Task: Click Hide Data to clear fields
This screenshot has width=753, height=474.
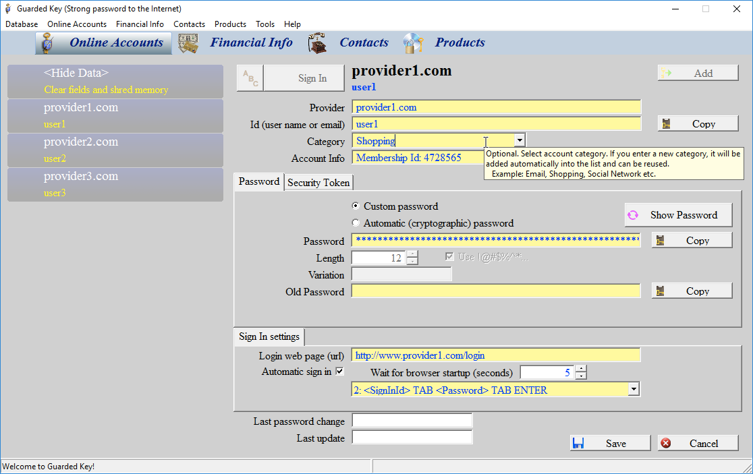Action: (x=115, y=82)
